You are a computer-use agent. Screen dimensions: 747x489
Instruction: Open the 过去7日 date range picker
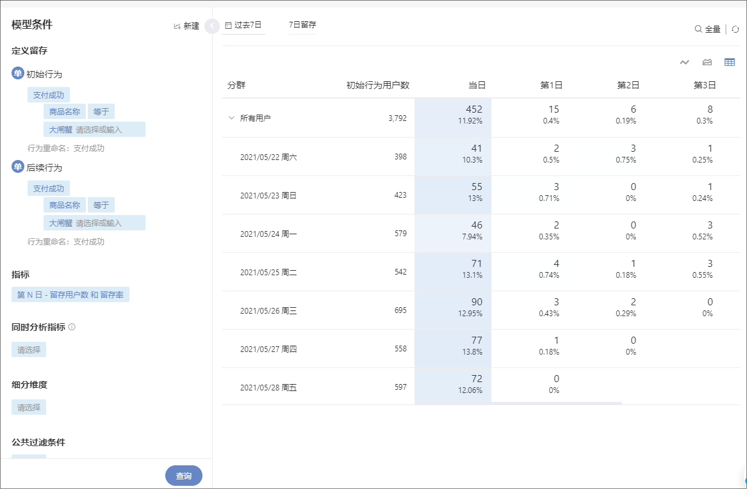pos(243,26)
